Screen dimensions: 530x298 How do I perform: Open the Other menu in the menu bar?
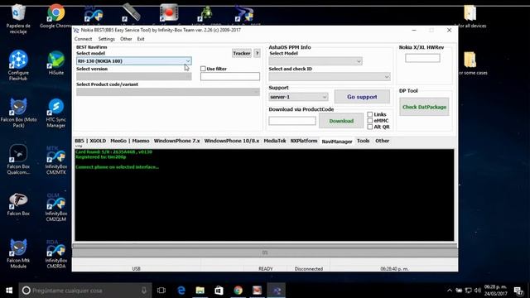point(126,39)
